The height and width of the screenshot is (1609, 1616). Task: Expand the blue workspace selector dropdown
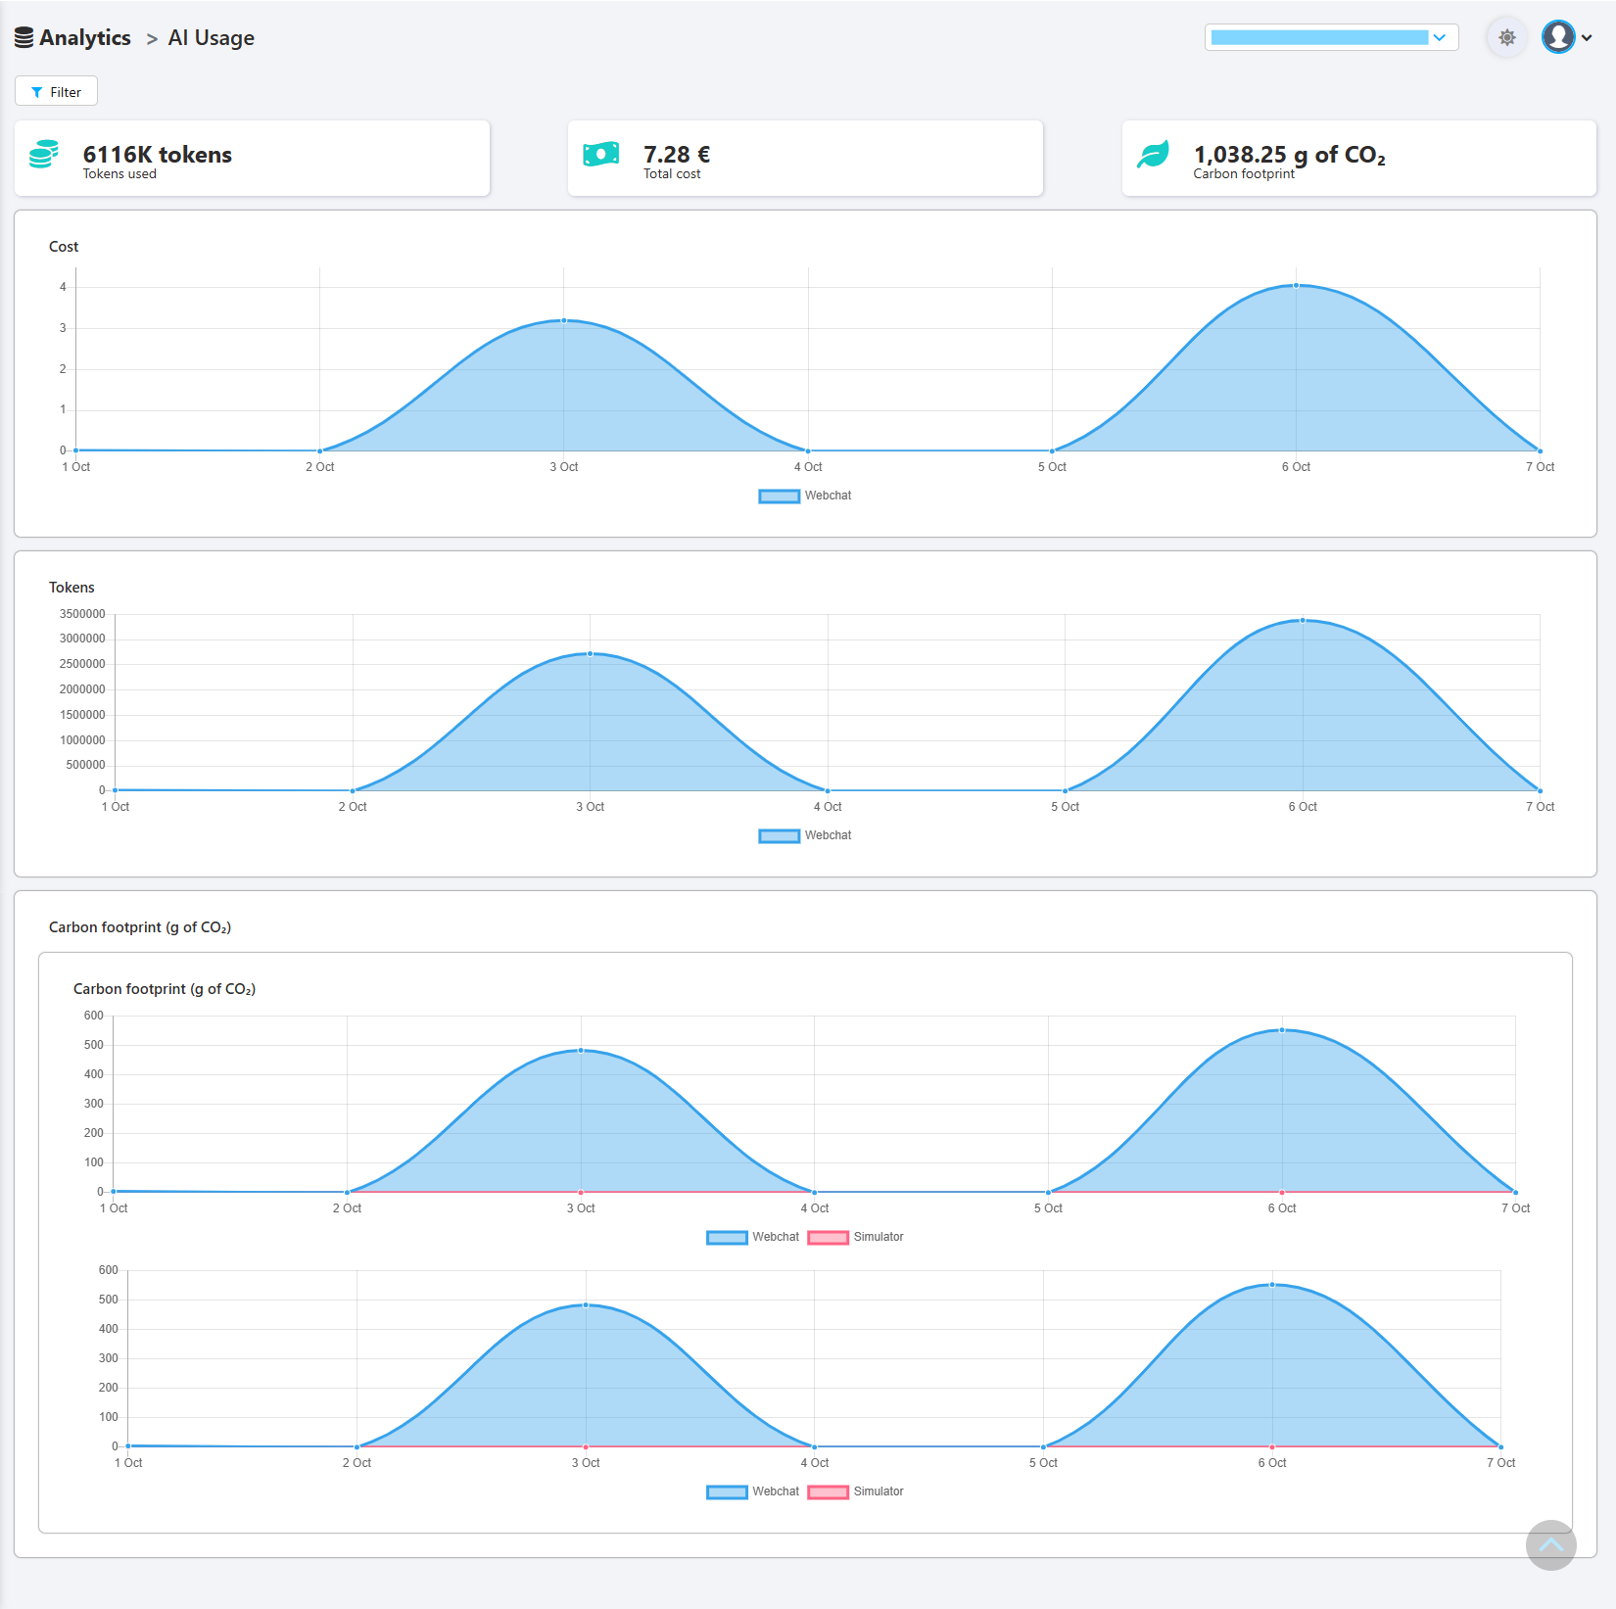[1331, 37]
